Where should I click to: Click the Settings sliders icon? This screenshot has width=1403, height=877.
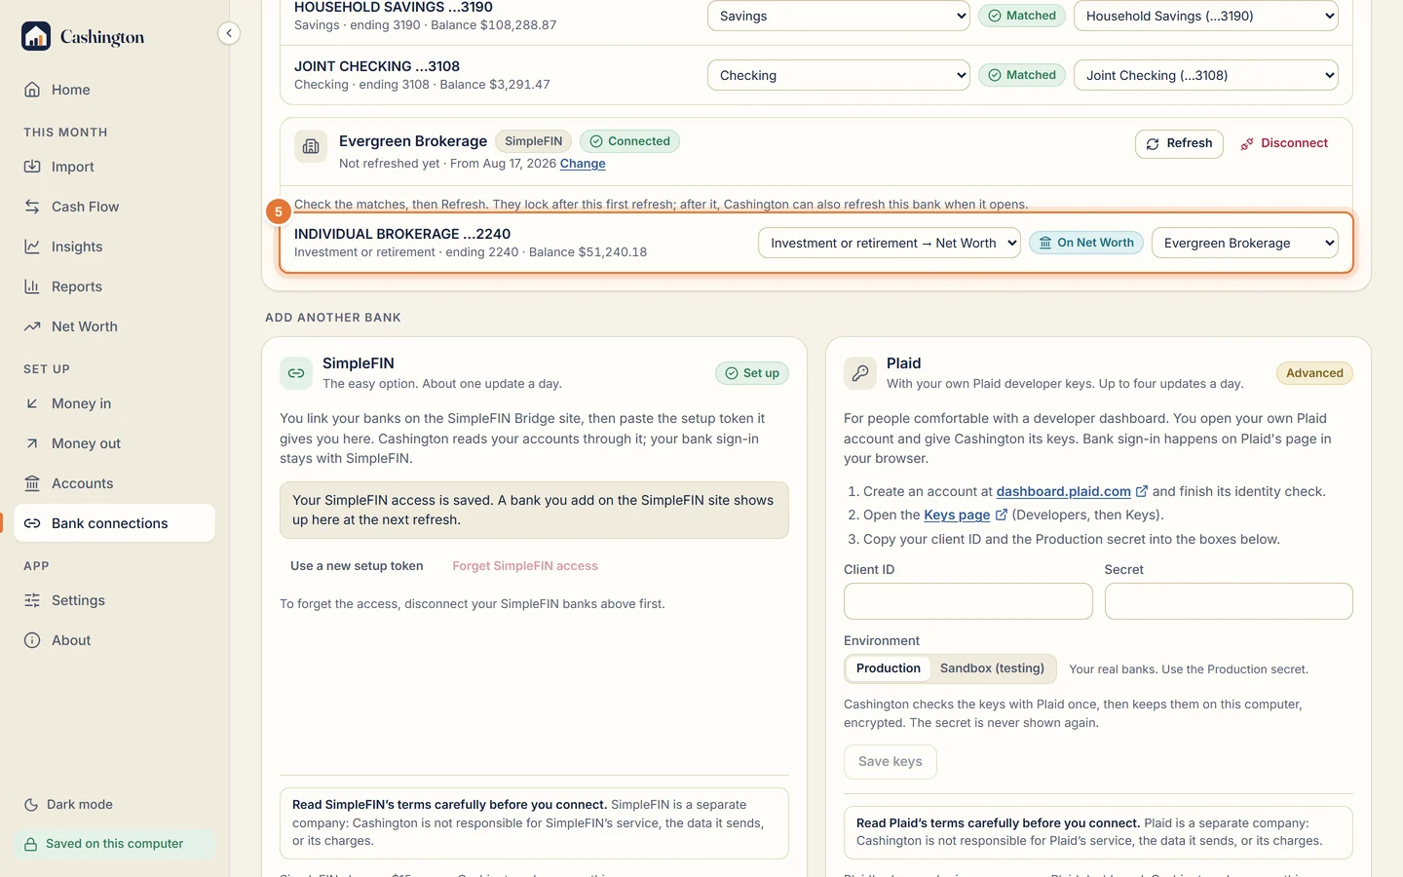point(32,600)
